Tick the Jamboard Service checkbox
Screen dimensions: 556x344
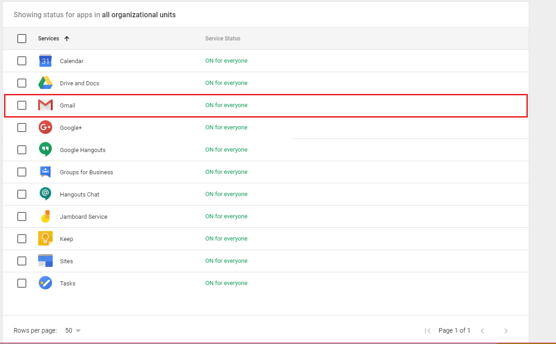pos(22,216)
